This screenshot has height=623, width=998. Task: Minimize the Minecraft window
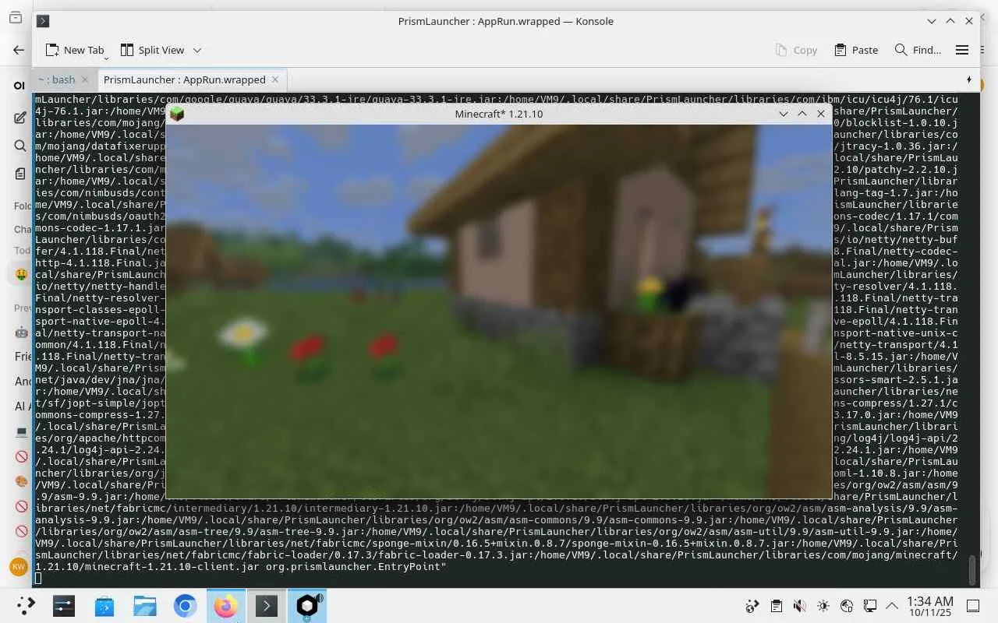tap(784, 114)
